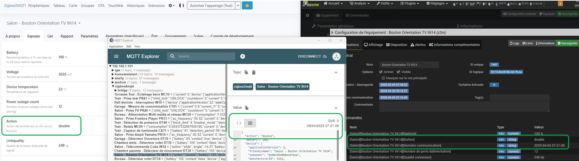Click the Jeedom power 7119.3 W indicator

point(536,4)
